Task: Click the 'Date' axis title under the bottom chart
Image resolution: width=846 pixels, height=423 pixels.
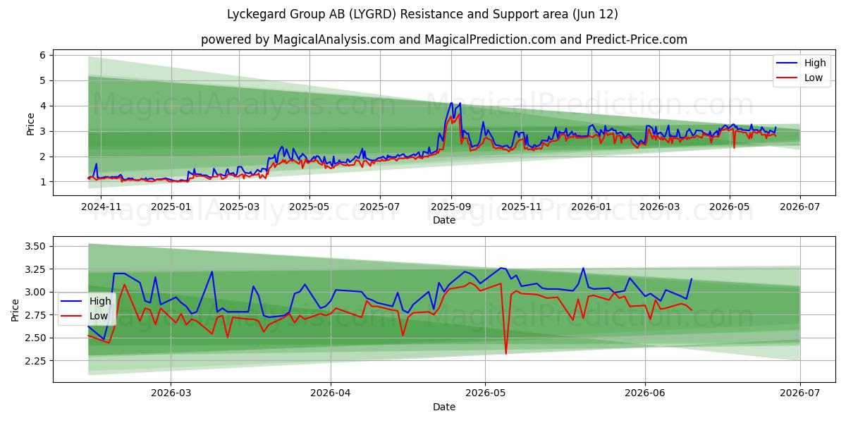Action: pyautogui.click(x=444, y=407)
